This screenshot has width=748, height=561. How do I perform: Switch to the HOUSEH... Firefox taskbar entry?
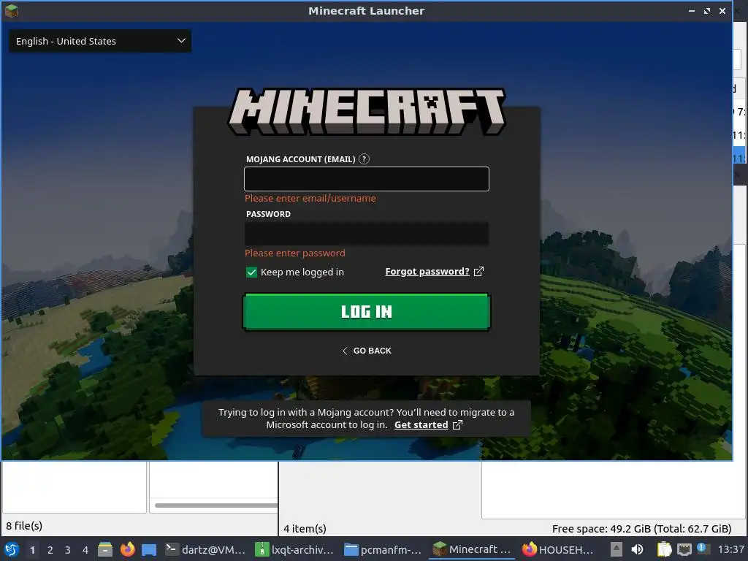pyautogui.click(x=557, y=549)
